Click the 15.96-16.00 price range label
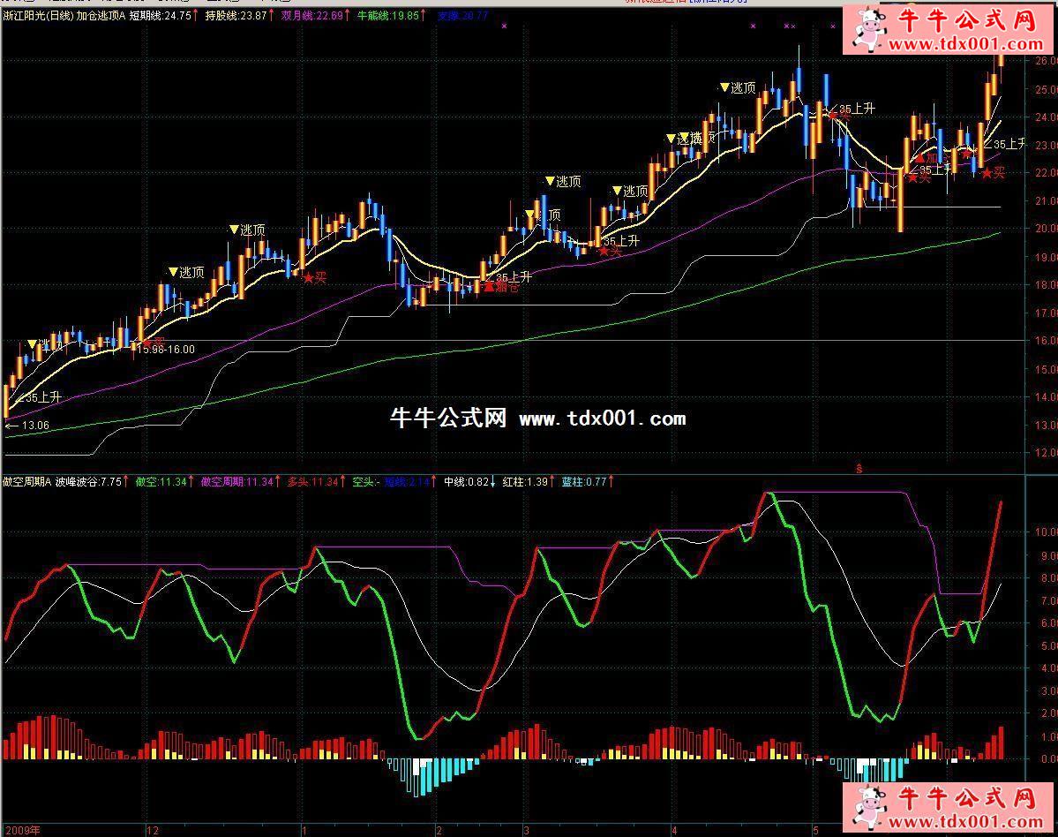 pyautogui.click(x=165, y=350)
